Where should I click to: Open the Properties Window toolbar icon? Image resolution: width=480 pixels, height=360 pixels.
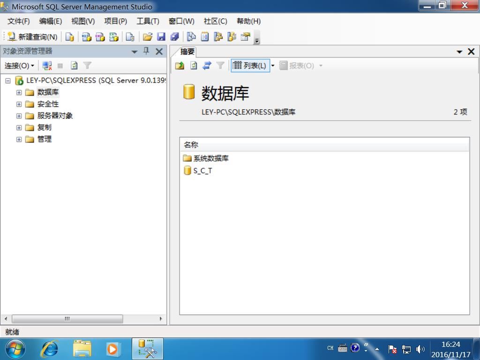(245, 37)
